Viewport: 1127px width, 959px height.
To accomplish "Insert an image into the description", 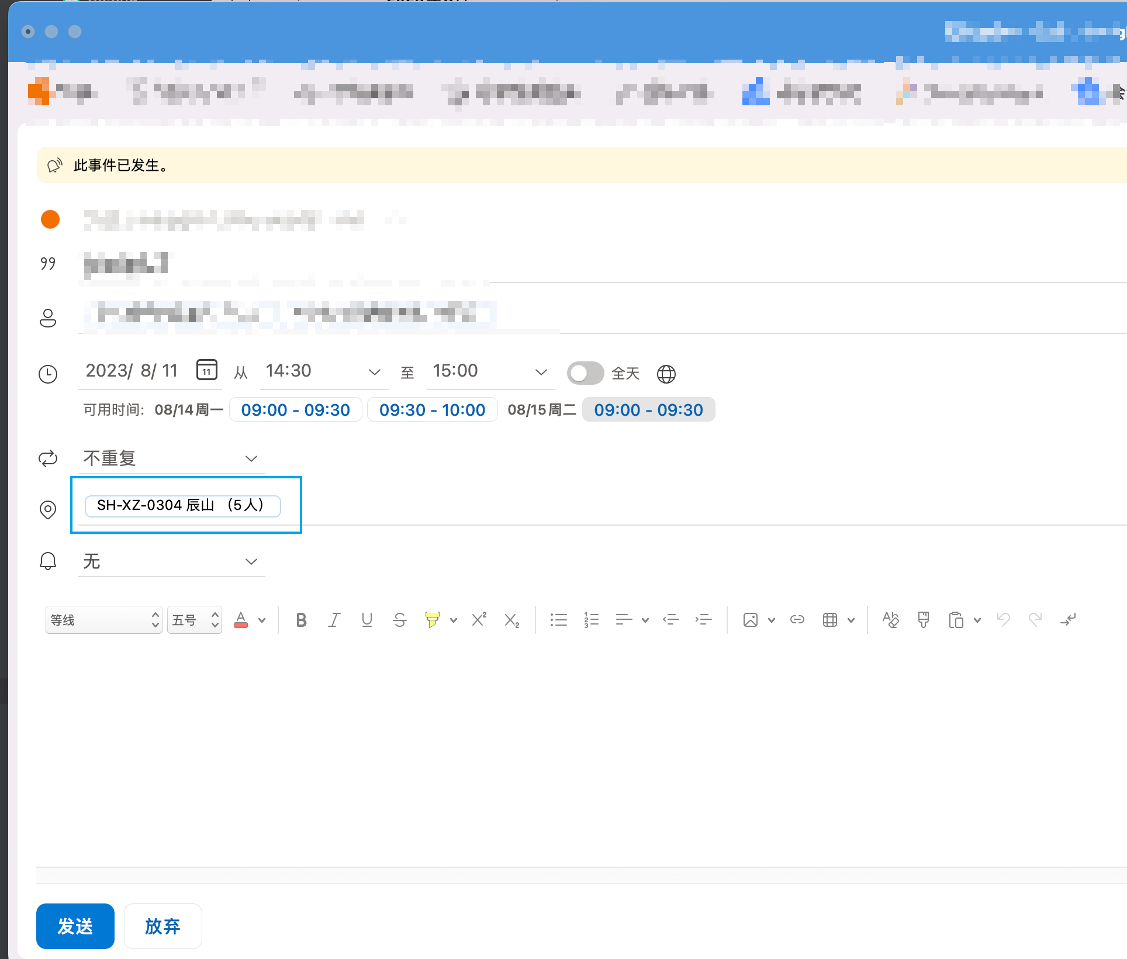I will coord(751,620).
